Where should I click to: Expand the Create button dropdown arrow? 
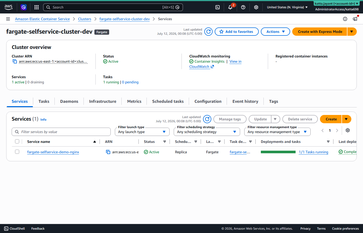coord(346,119)
